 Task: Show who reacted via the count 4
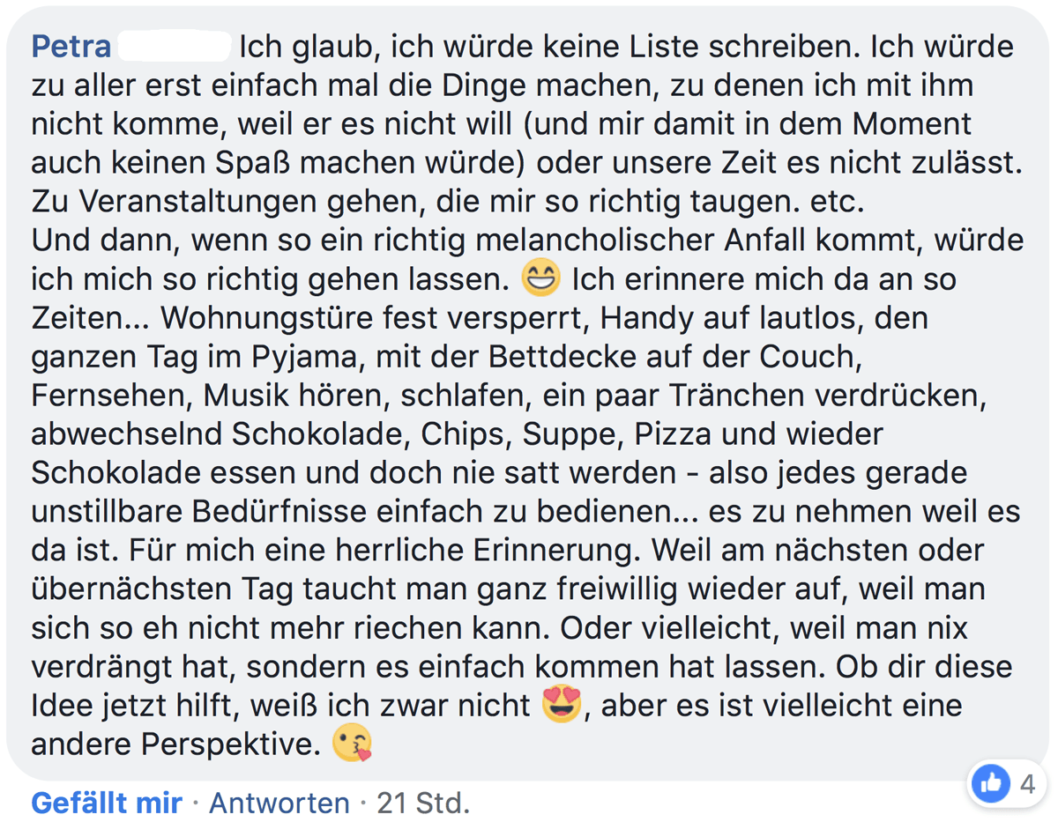(1028, 783)
